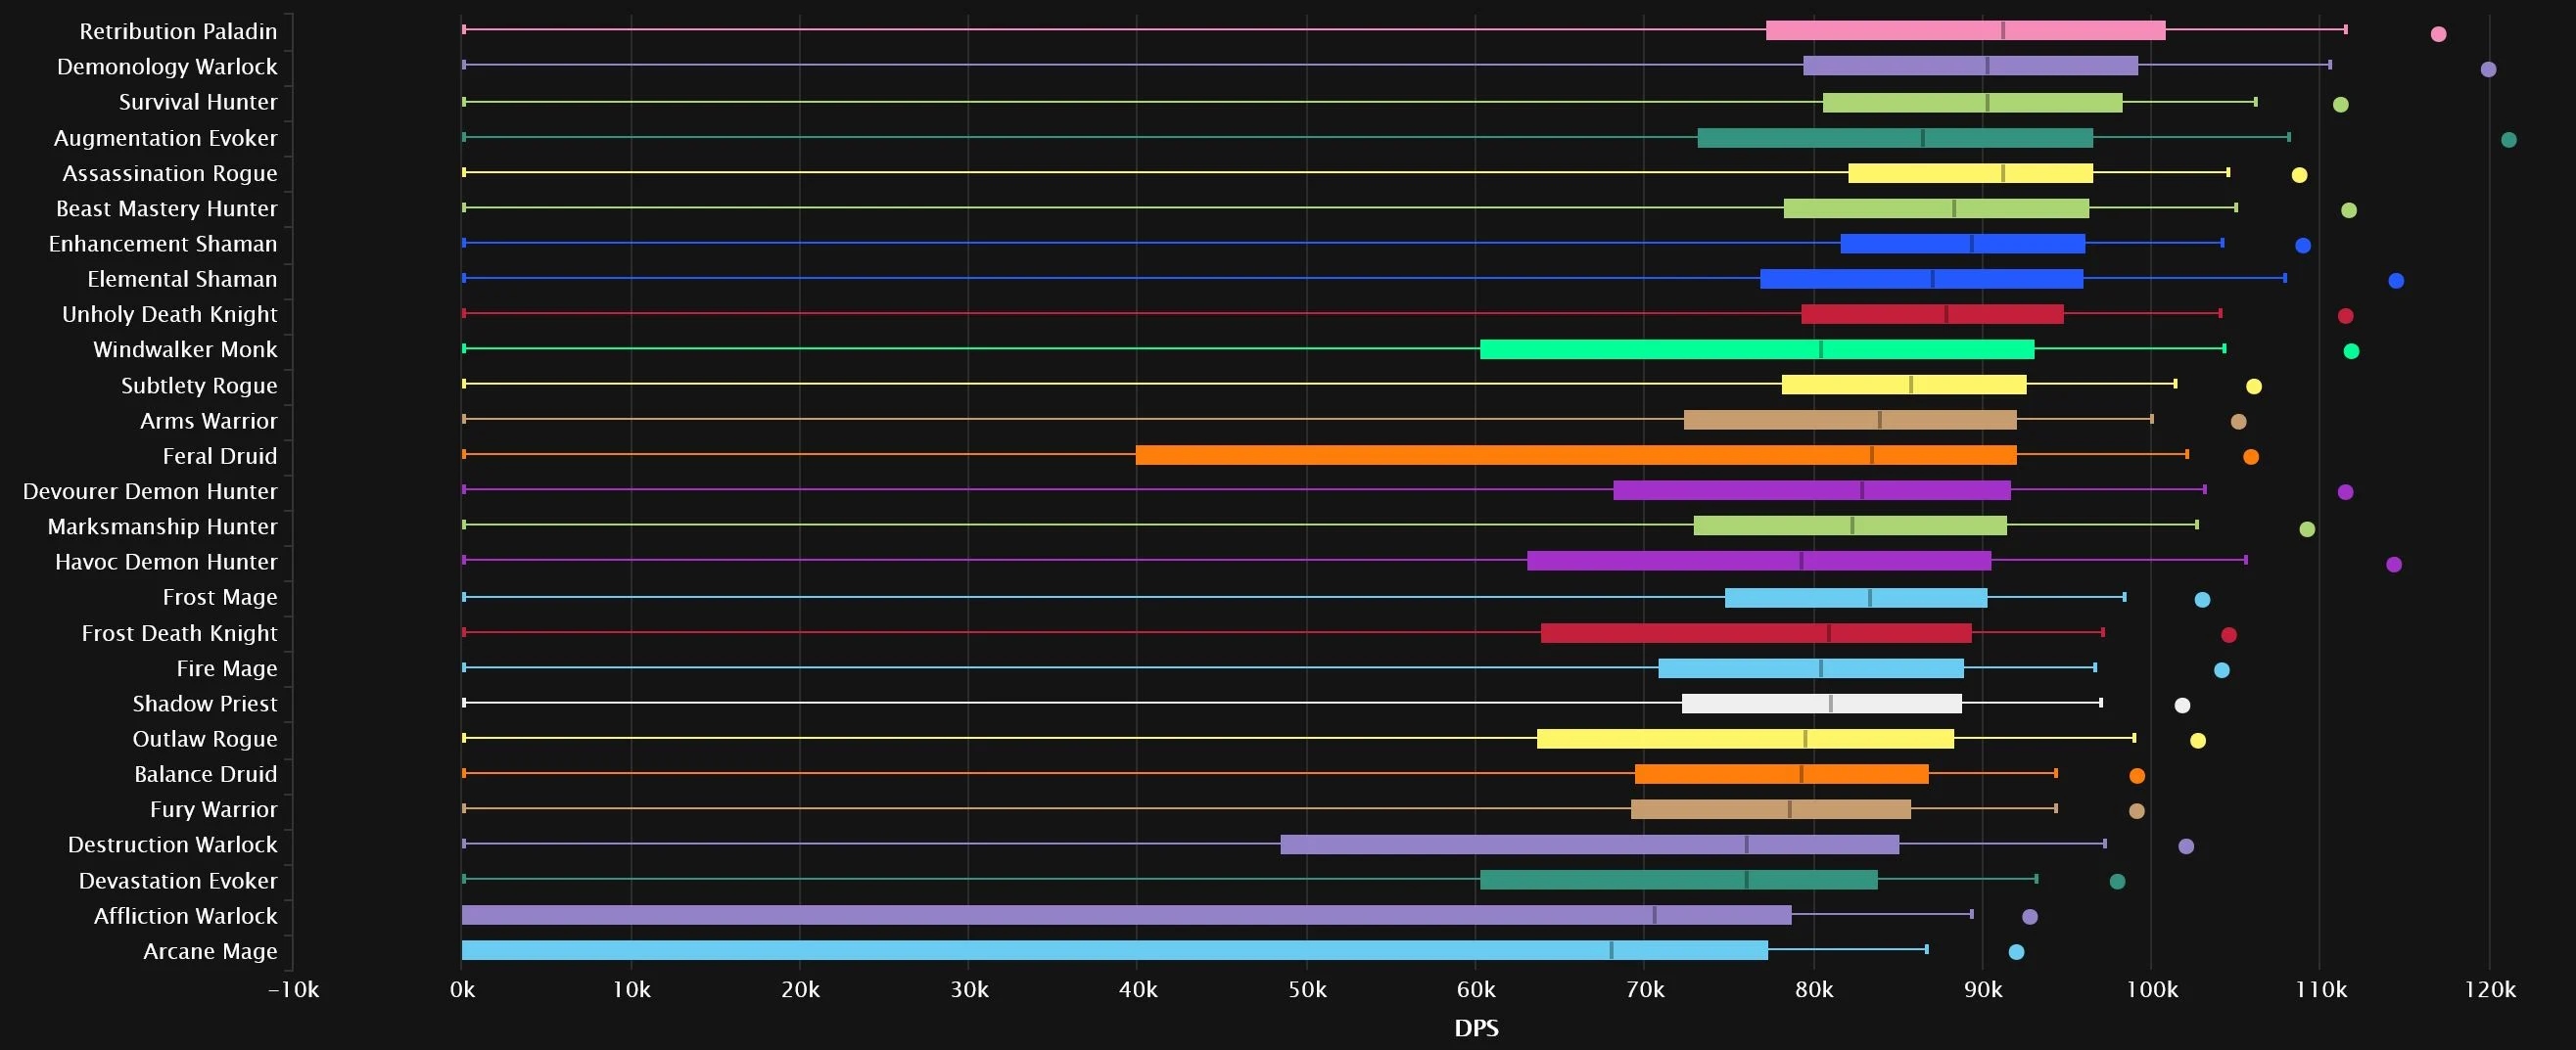Image resolution: width=2576 pixels, height=1050 pixels.
Task: Click the Elemental Shaman outlier dot
Action: point(2395,281)
